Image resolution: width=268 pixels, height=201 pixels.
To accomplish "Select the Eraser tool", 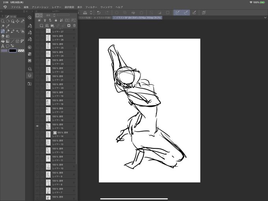I will 3,36.
